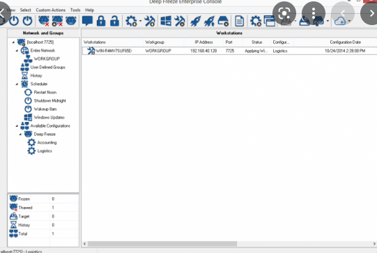
Task: Select the Shutdown Midnight scheduled task
Action: point(50,101)
